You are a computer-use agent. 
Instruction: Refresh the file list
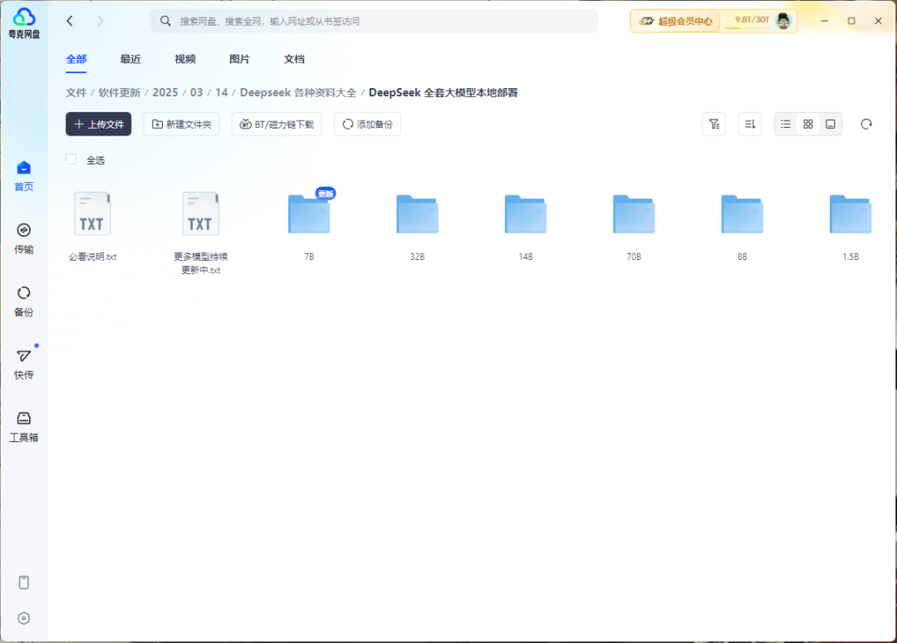tap(866, 124)
